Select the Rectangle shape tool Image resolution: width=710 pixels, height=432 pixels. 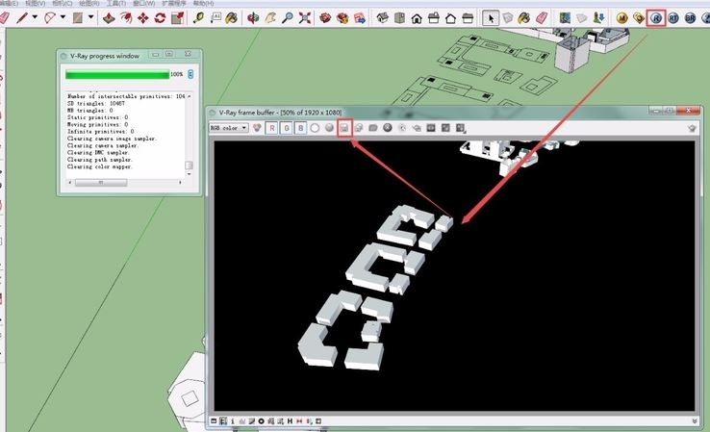pyautogui.click(x=78, y=18)
